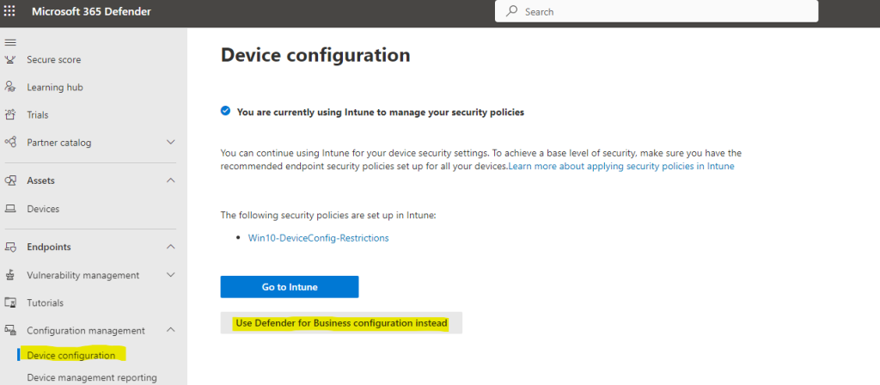Image resolution: width=880 pixels, height=385 pixels.
Task: Click the Configuration management label
Action: coord(86,331)
